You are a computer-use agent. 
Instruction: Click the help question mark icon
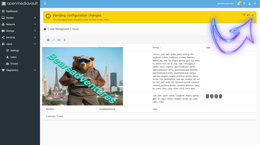coord(244,4)
